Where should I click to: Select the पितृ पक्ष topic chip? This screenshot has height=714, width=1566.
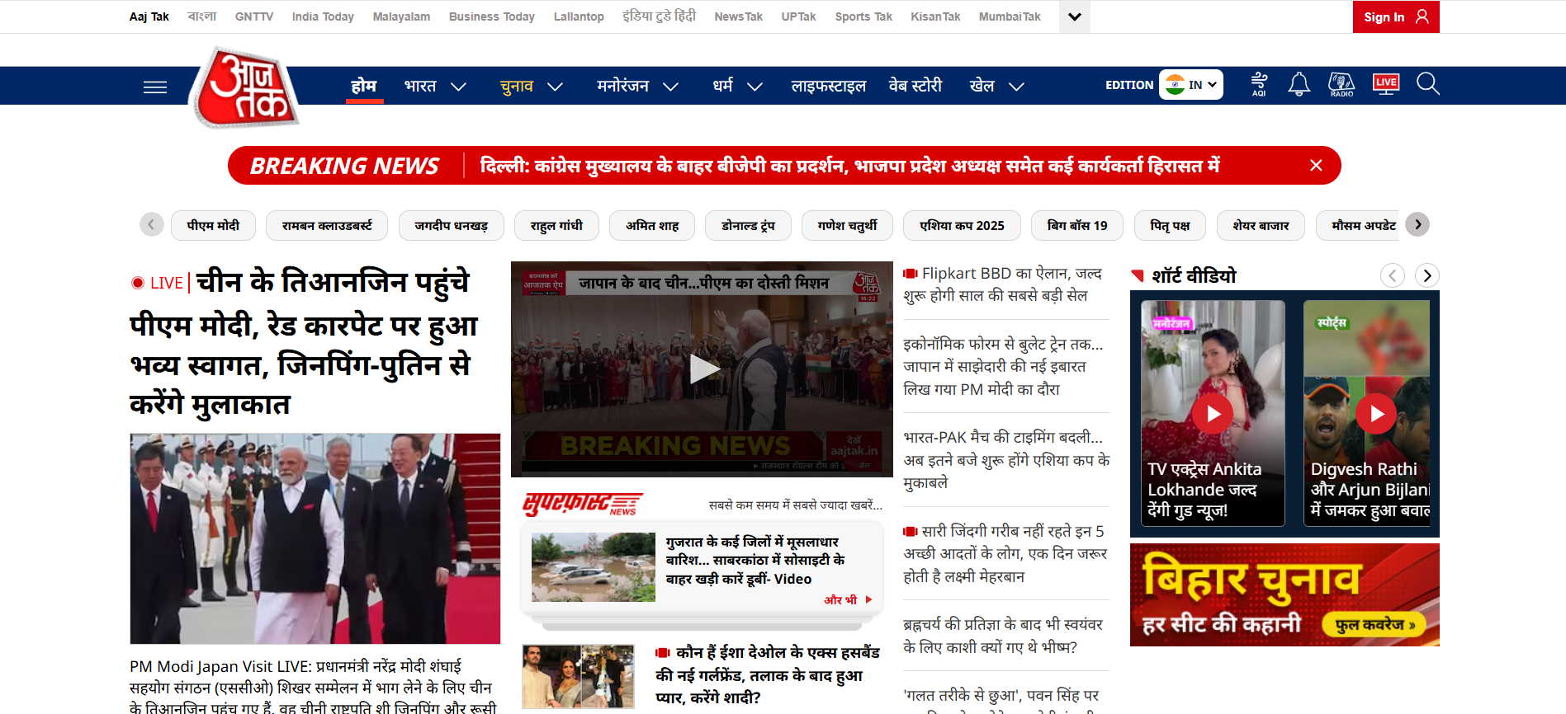point(1170,225)
